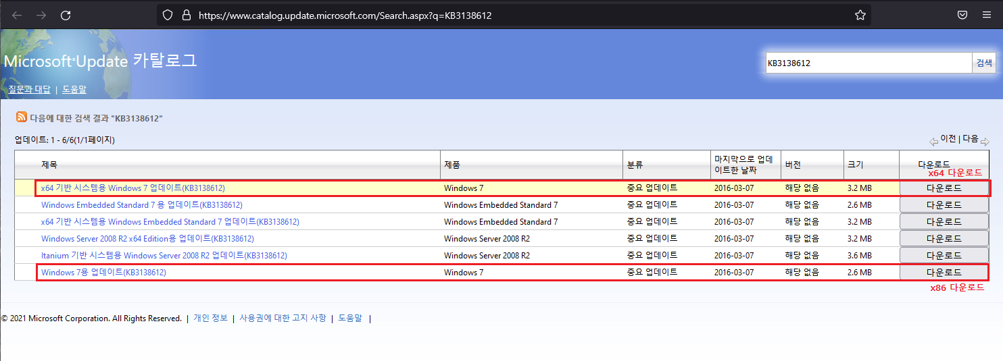Open the 도움말 footer link

tap(350, 318)
